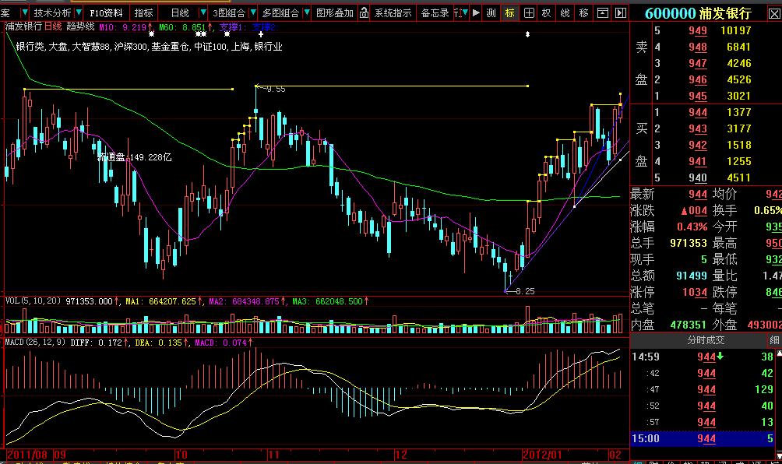The width and height of the screenshot is (782, 464).
Task: Click the play arrow icon in top toolbar
Action: (x=476, y=13)
